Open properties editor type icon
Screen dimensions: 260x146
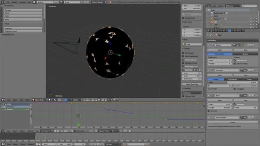pos(208,30)
